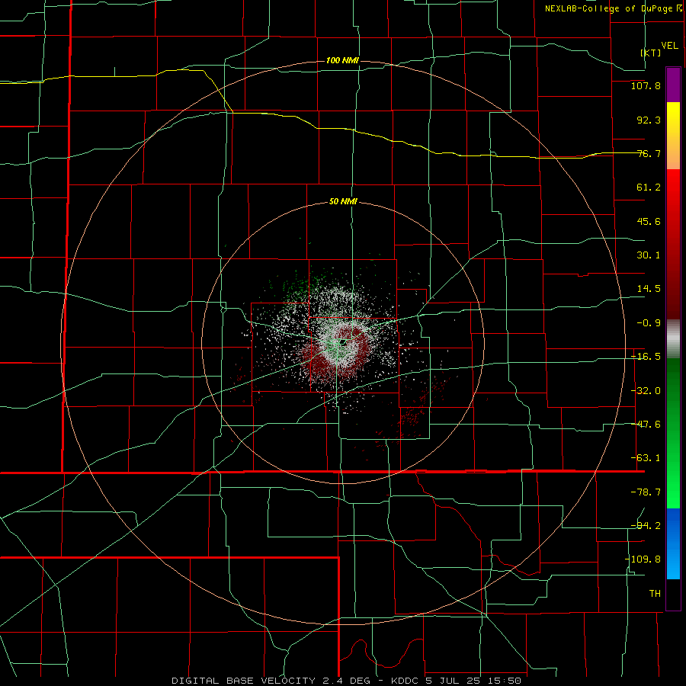This screenshot has height=686, width=686.
Task: Click the 30.1 velocity scale value
Action: click(x=649, y=255)
